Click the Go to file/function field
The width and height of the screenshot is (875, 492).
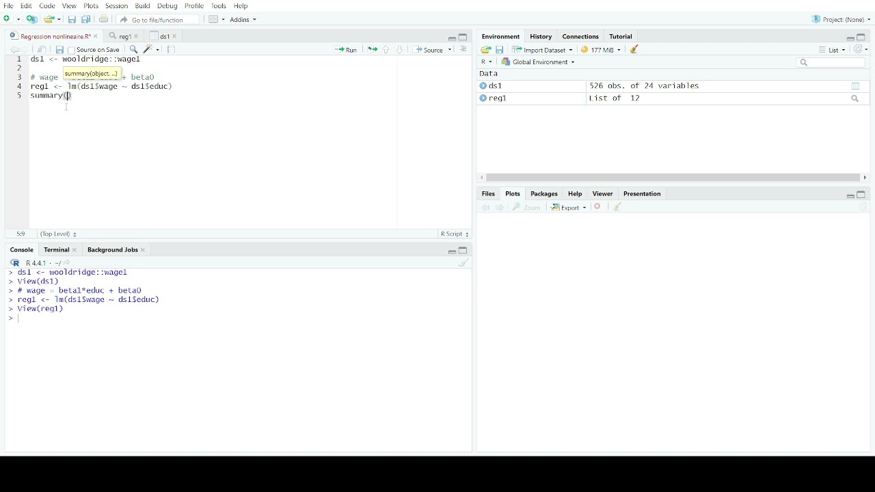[159, 20]
